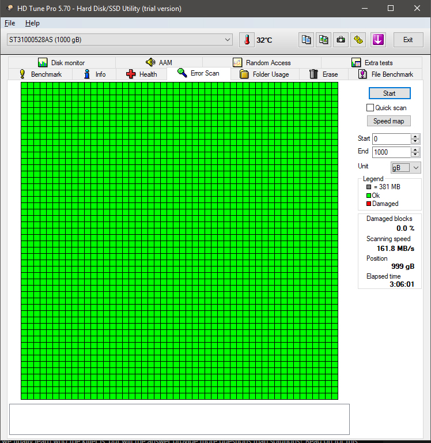This screenshot has width=431, height=443.
Task: Increase the Start value with up arrow
Action: coord(415,136)
